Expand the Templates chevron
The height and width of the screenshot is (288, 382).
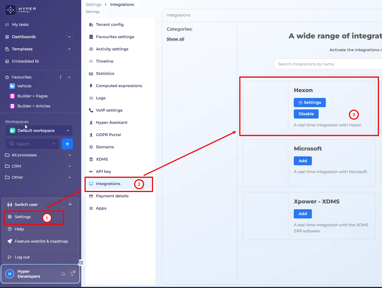pyautogui.click(x=69, y=49)
